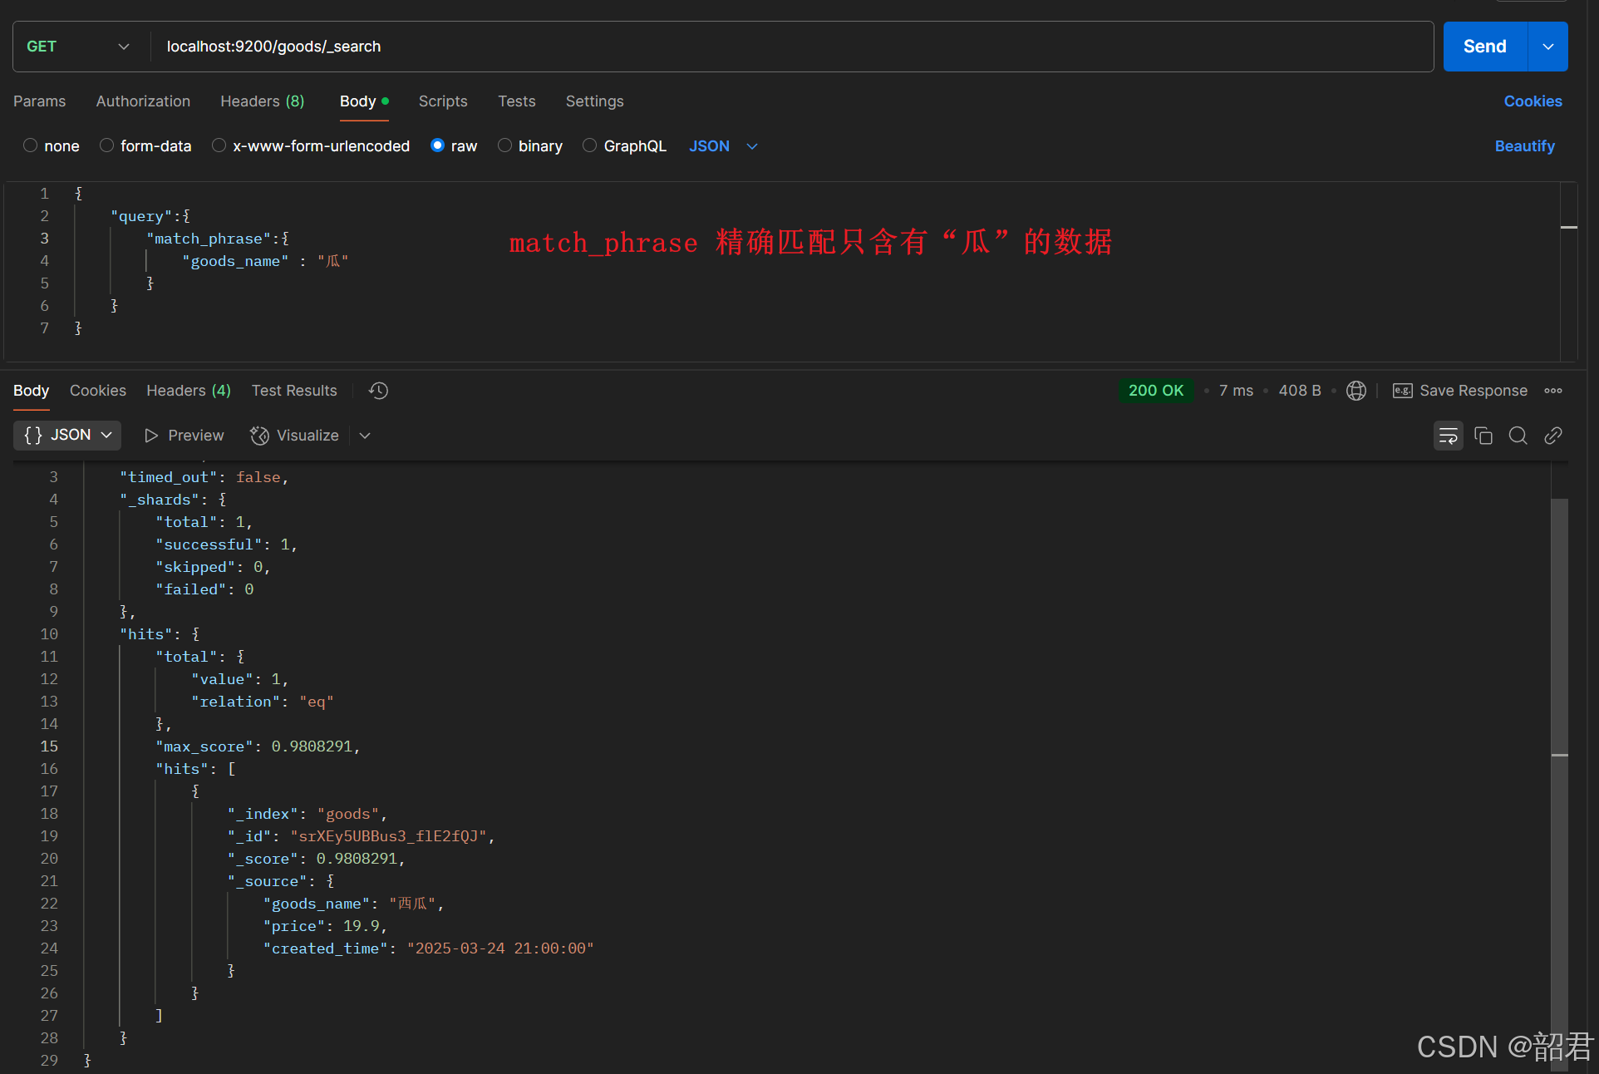Open the GET method dropdown
1599x1074 pixels.
pos(77,47)
